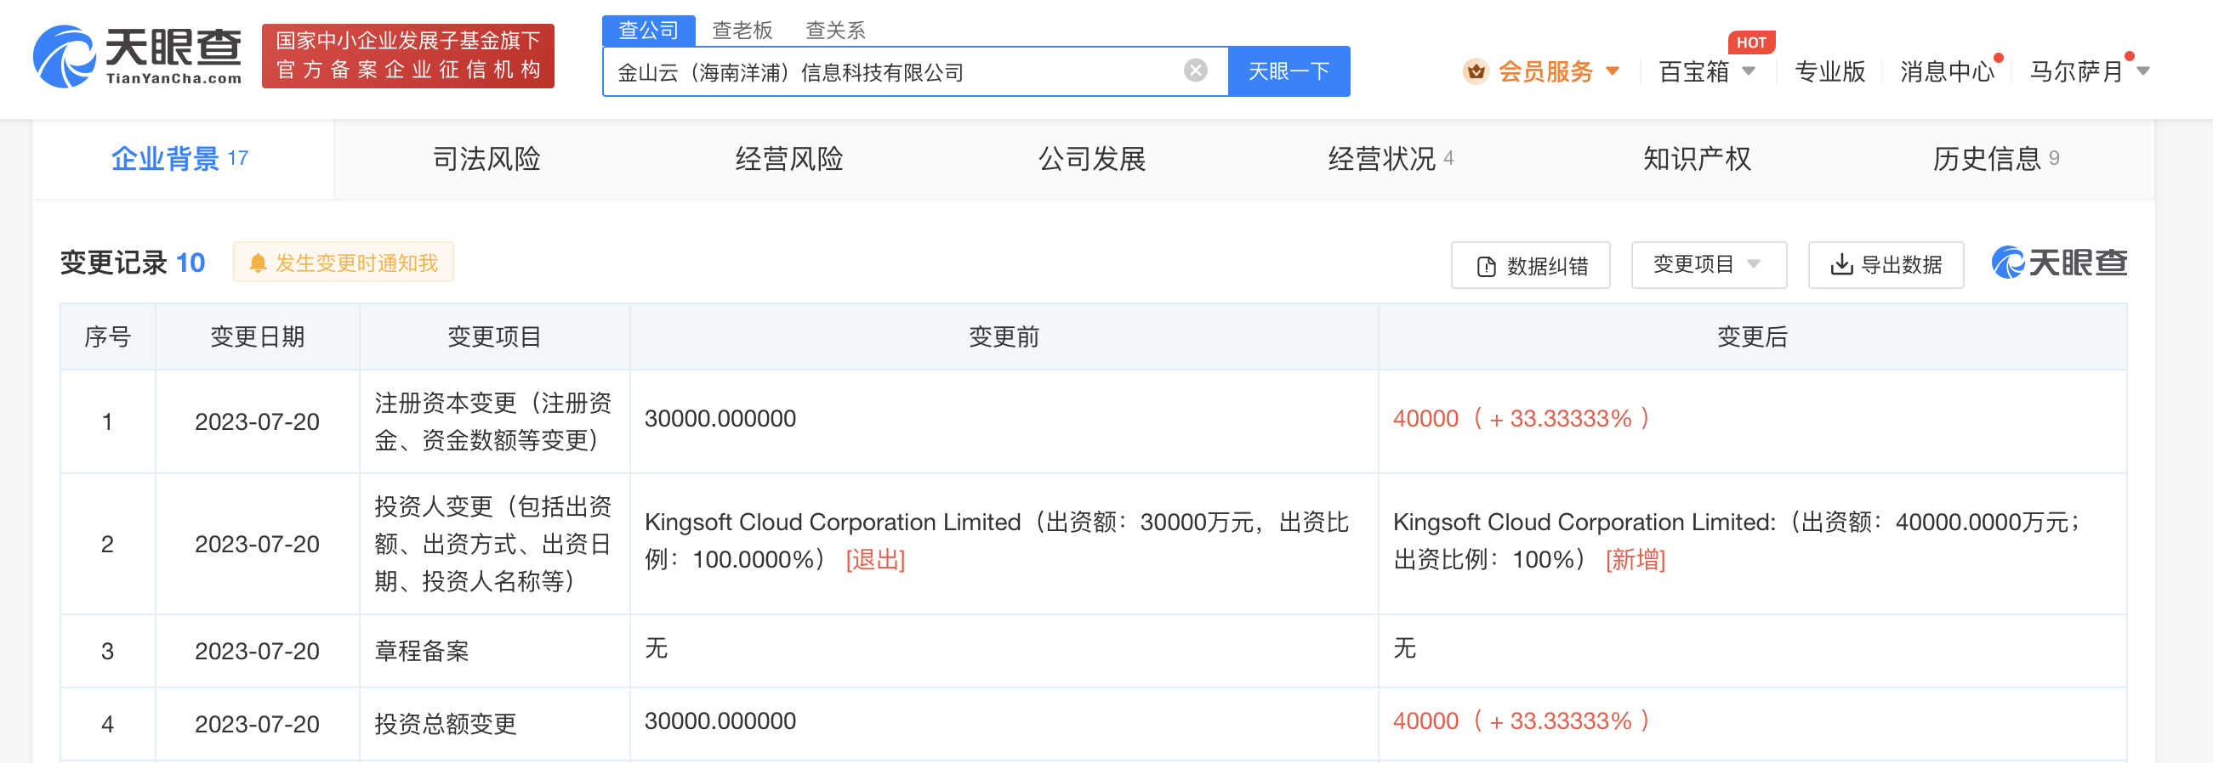Open 消息中心 link
Image resolution: width=2213 pixels, height=763 pixels.
pyautogui.click(x=1946, y=71)
